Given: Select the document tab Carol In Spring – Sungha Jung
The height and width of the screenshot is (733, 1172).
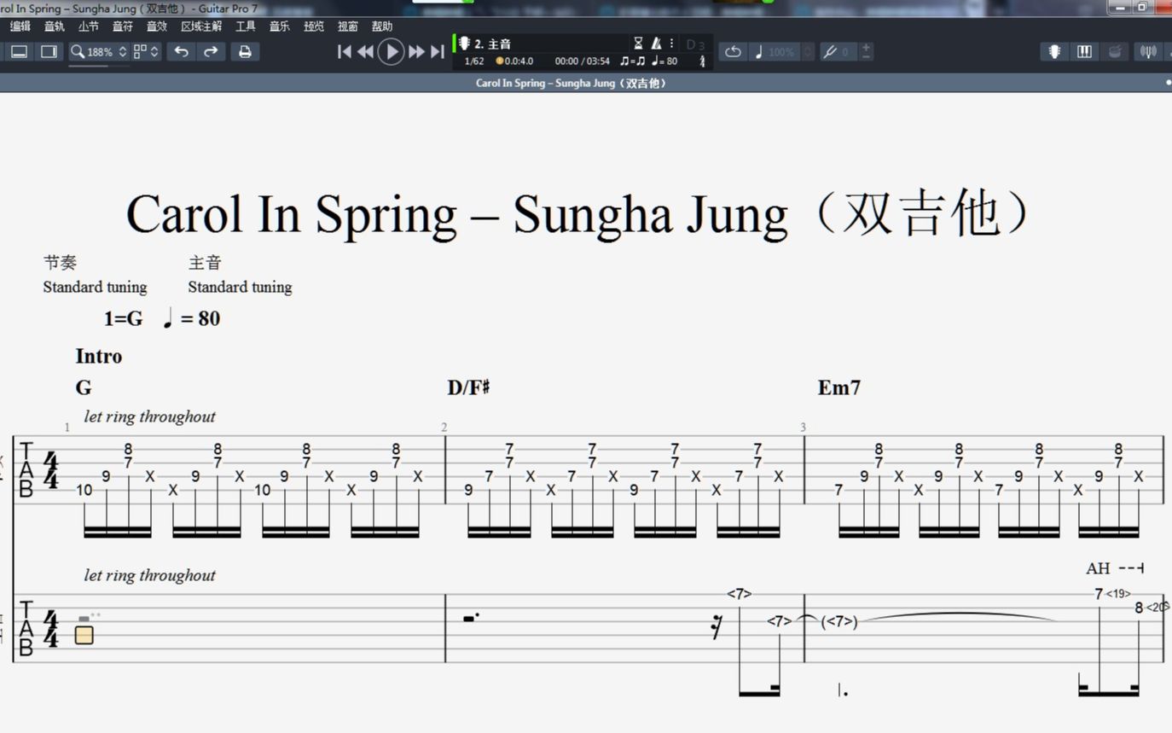Looking at the screenshot, I should coord(571,83).
